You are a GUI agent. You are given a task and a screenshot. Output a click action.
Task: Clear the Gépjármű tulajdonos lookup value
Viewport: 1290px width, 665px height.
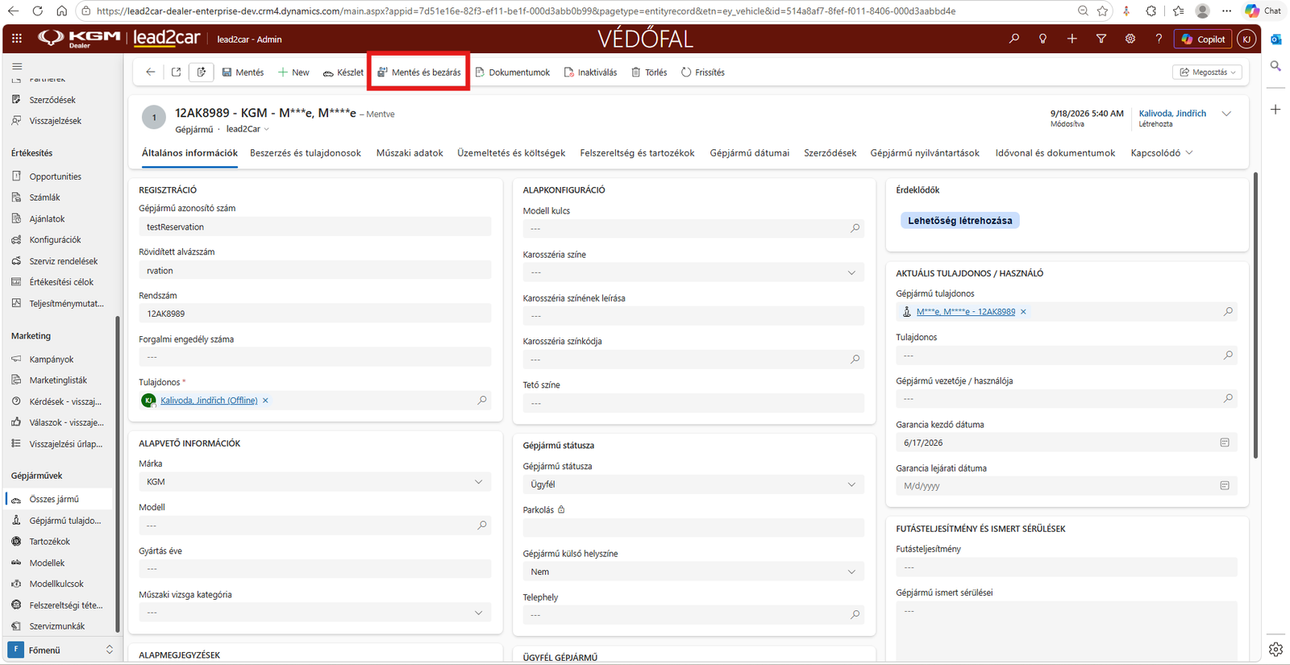click(x=1023, y=312)
